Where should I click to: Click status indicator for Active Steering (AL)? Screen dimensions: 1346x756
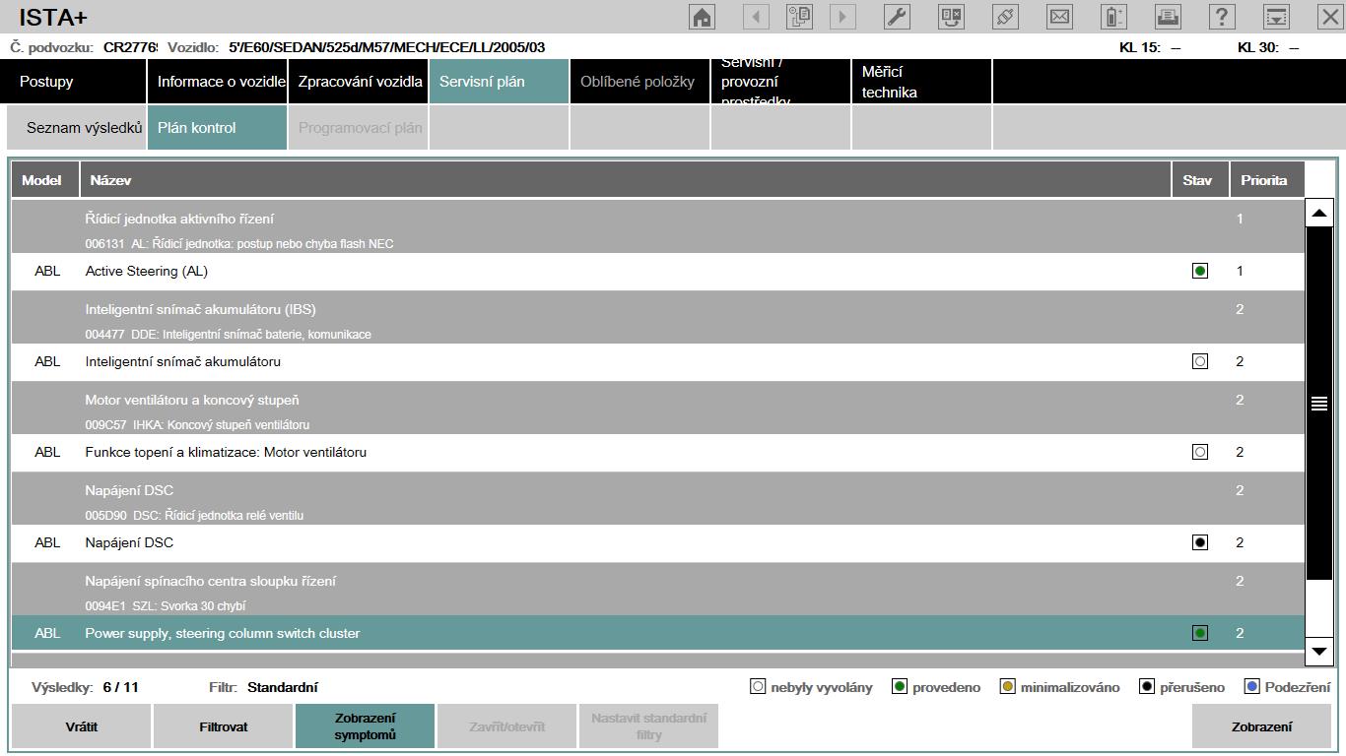(1199, 271)
